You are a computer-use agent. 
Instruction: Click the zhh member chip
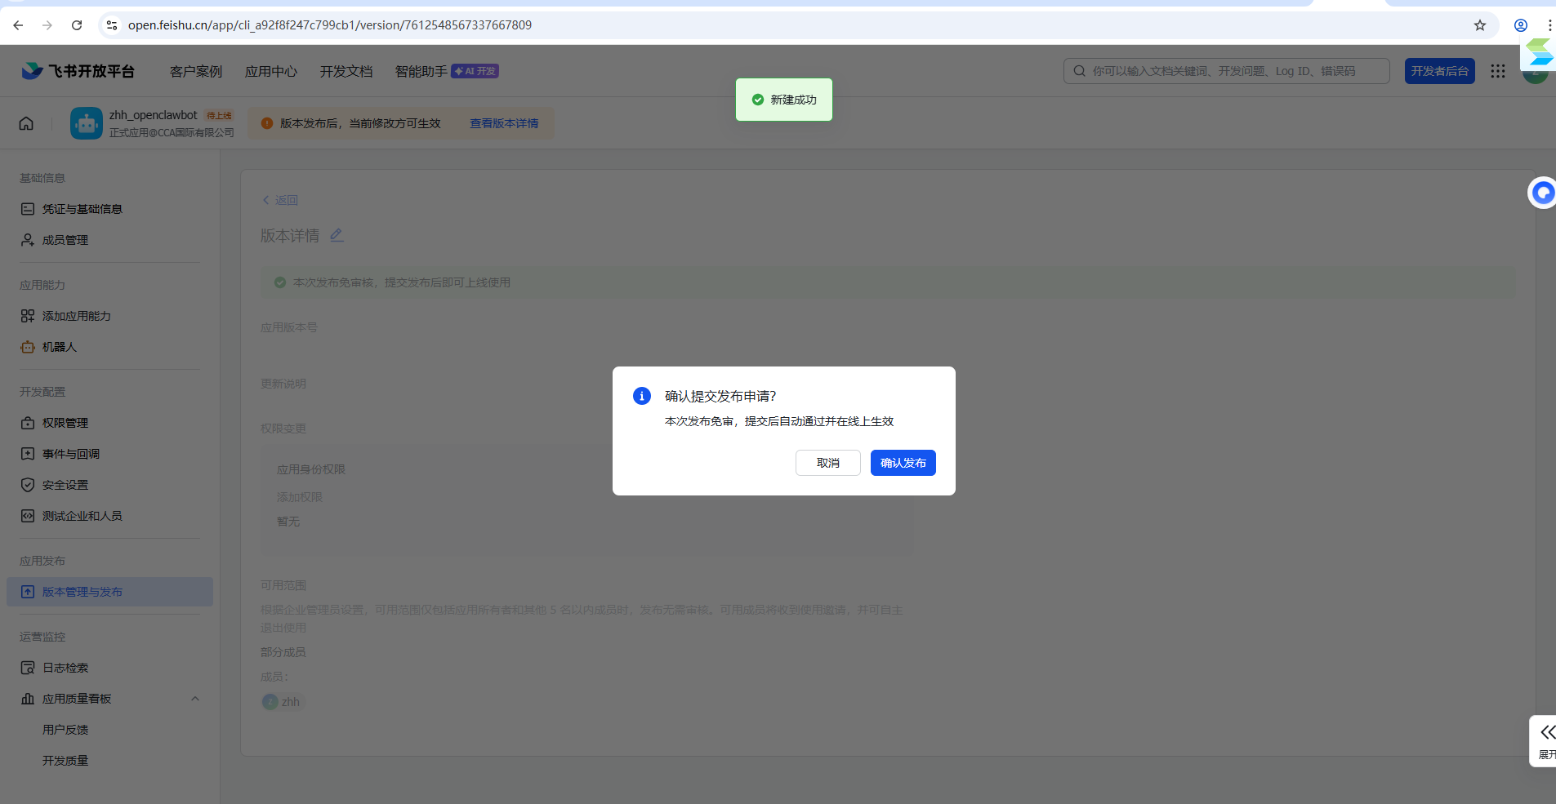click(x=283, y=702)
